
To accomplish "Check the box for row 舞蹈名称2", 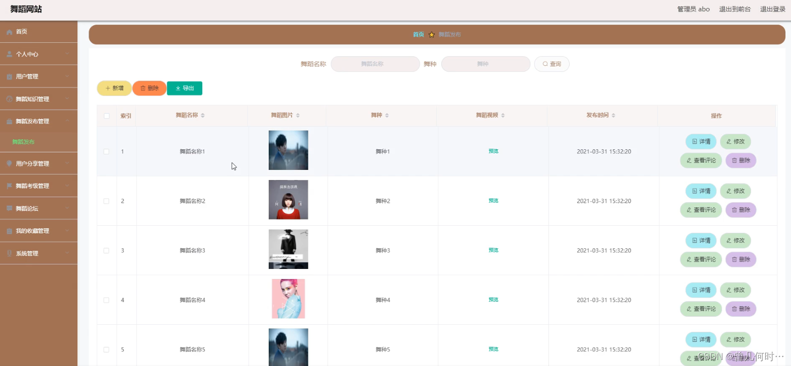I will pos(107,201).
